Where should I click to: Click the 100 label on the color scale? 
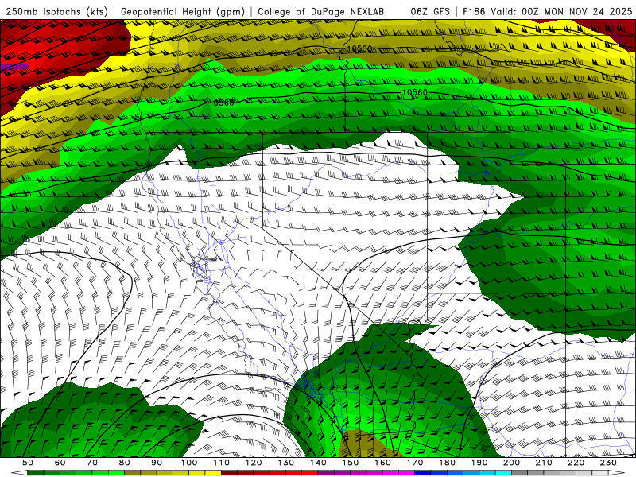(189, 463)
